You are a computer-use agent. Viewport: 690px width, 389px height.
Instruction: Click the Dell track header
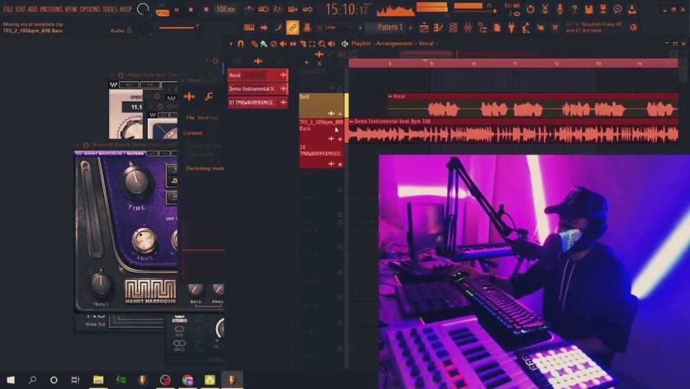322,105
